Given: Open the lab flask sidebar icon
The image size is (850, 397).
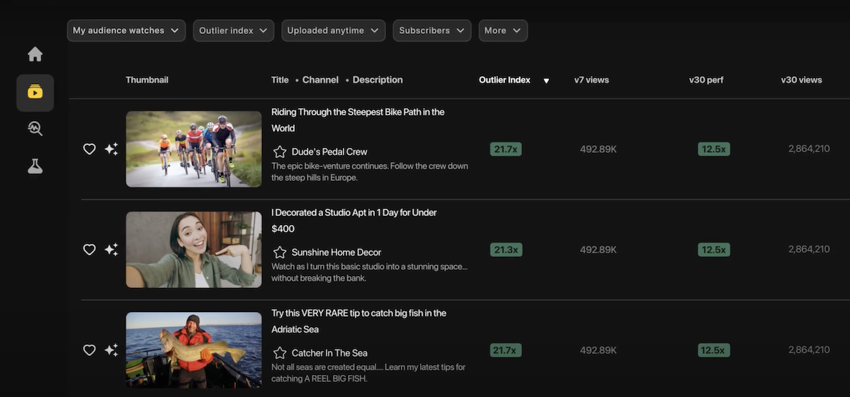Looking at the screenshot, I should click(x=35, y=166).
